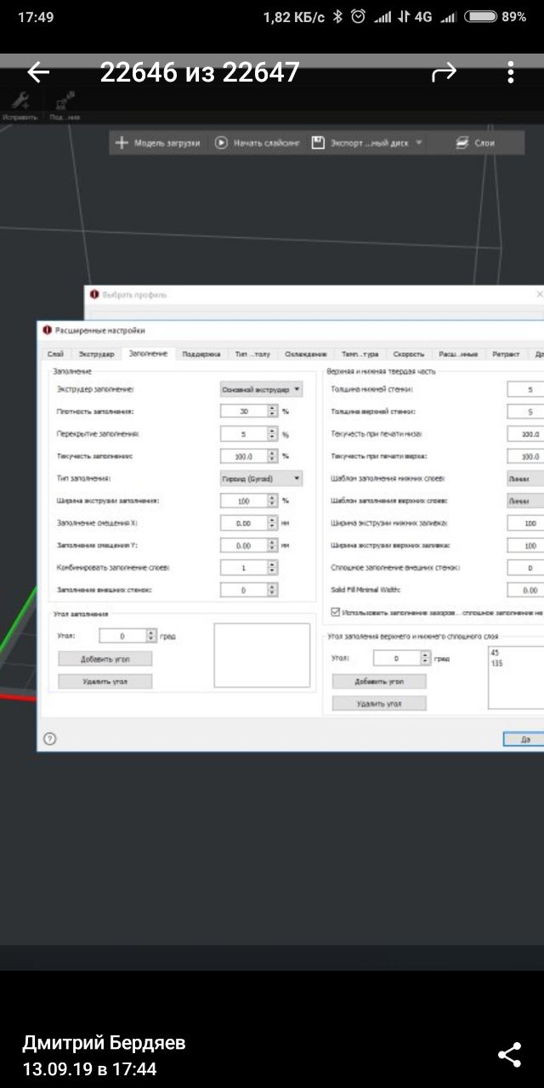
Task: Open Шаблон заполнения нижних слоев dropdown
Action: point(525,479)
